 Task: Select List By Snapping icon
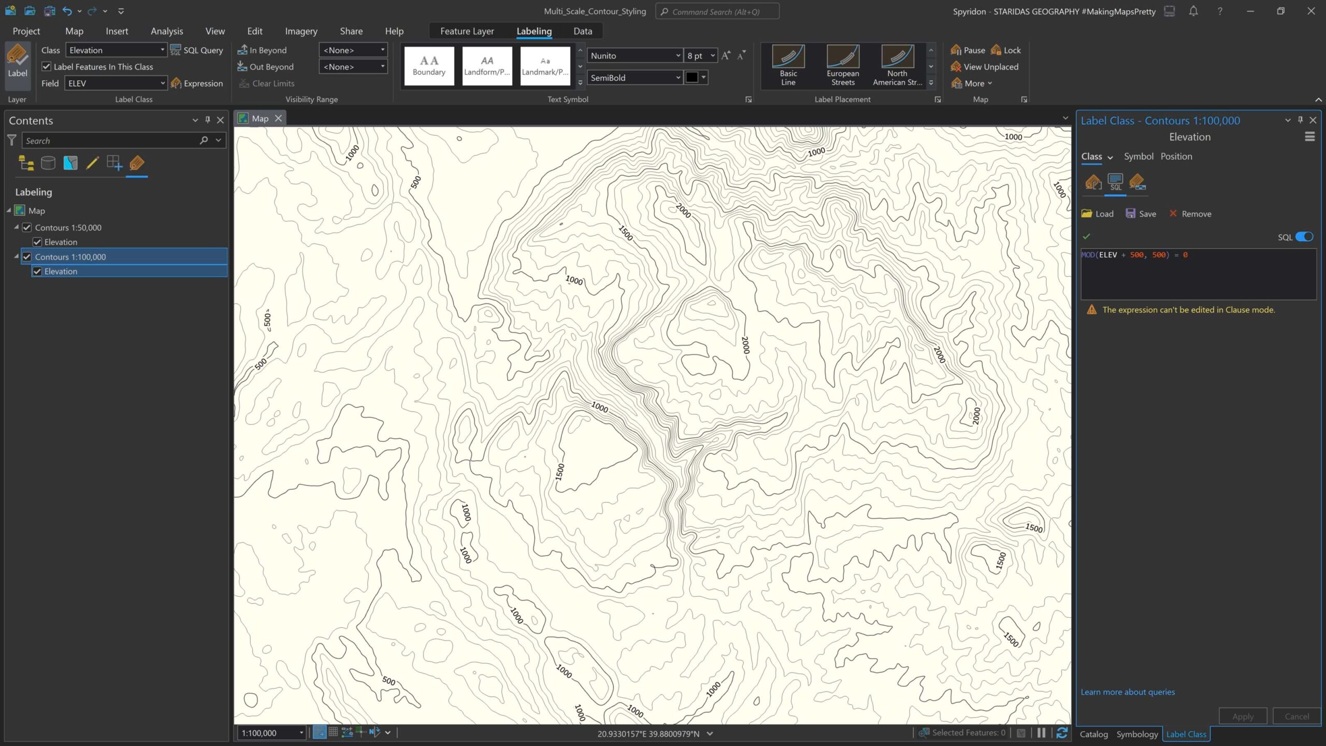[x=114, y=163]
